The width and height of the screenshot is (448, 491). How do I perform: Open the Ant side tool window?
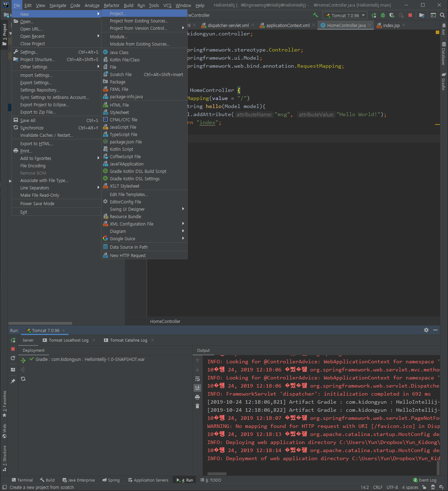[444, 29]
